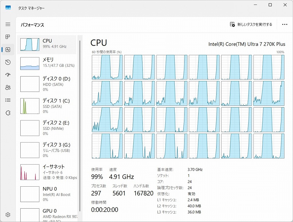Click the L2 キャッシュ 40.0 MB value
Viewport: 293px width, 222px height.
(x=194, y=206)
